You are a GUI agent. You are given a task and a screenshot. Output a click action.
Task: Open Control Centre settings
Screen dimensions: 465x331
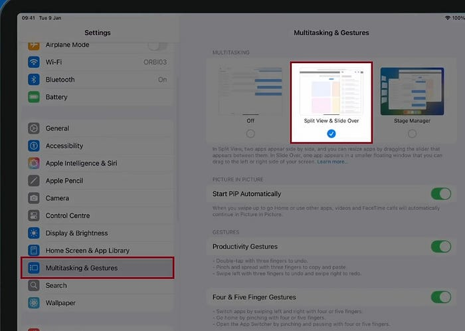click(x=98, y=215)
